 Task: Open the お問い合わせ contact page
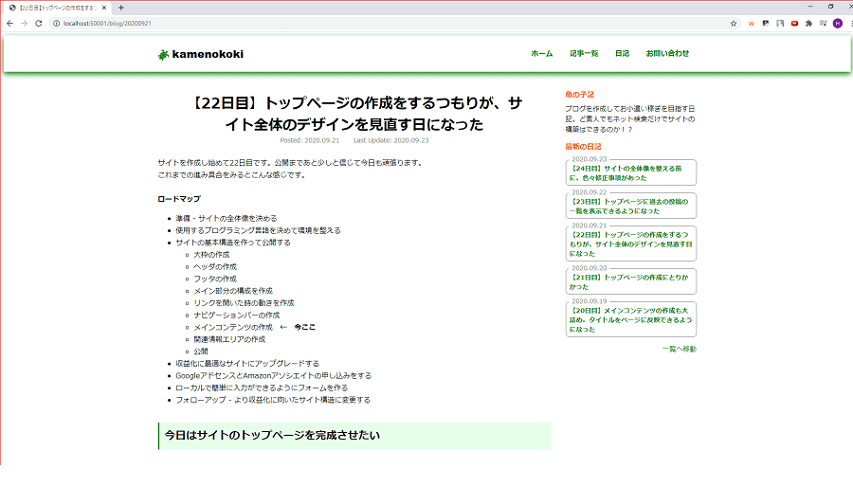tap(667, 53)
